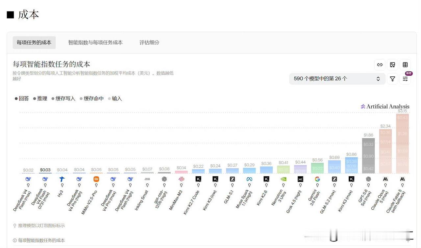Click the $0.69 value above GLM-5.2 bar
421x248 pixels.
pos(334,157)
